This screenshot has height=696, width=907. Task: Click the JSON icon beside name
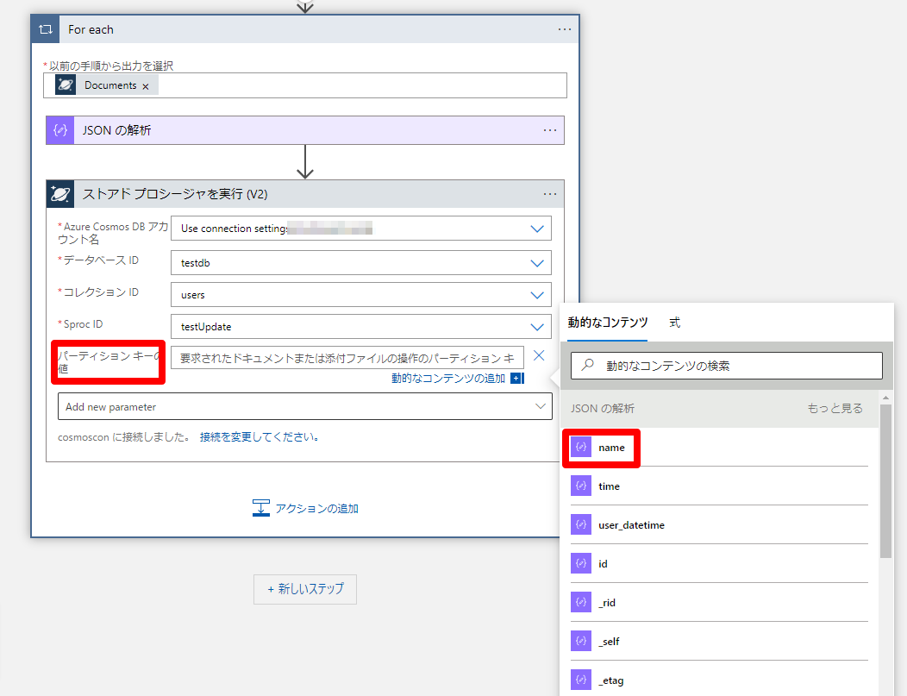581,447
